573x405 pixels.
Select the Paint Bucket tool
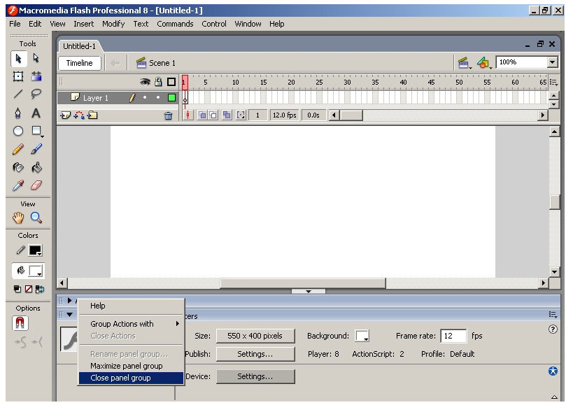pyautogui.click(x=36, y=168)
